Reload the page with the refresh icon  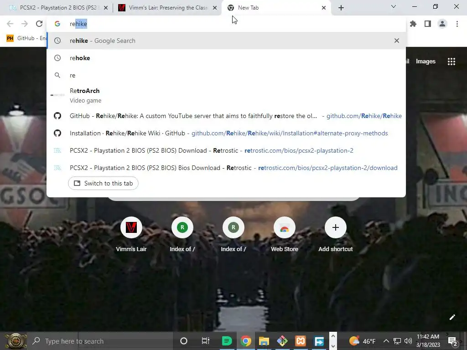[x=39, y=24]
